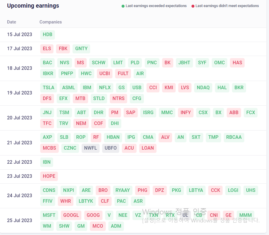The image size is (269, 235).
Task: Select the MSFT ticker chip
Action: (49, 215)
